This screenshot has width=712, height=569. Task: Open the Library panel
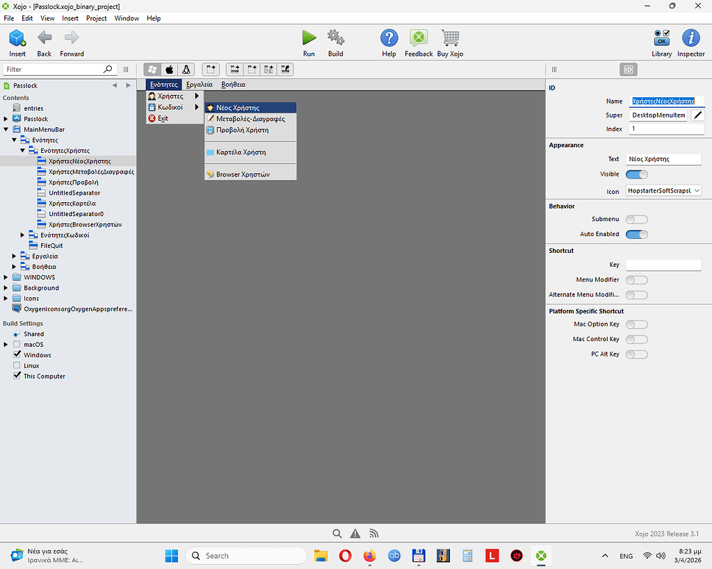pyautogui.click(x=662, y=38)
